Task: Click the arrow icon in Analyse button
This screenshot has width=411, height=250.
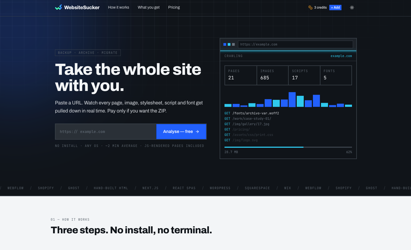Action: pos(197,132)
